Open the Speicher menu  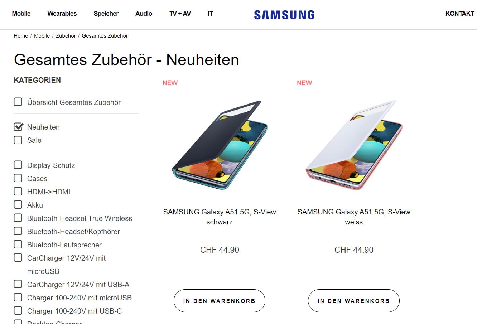[x=106, y=14]
